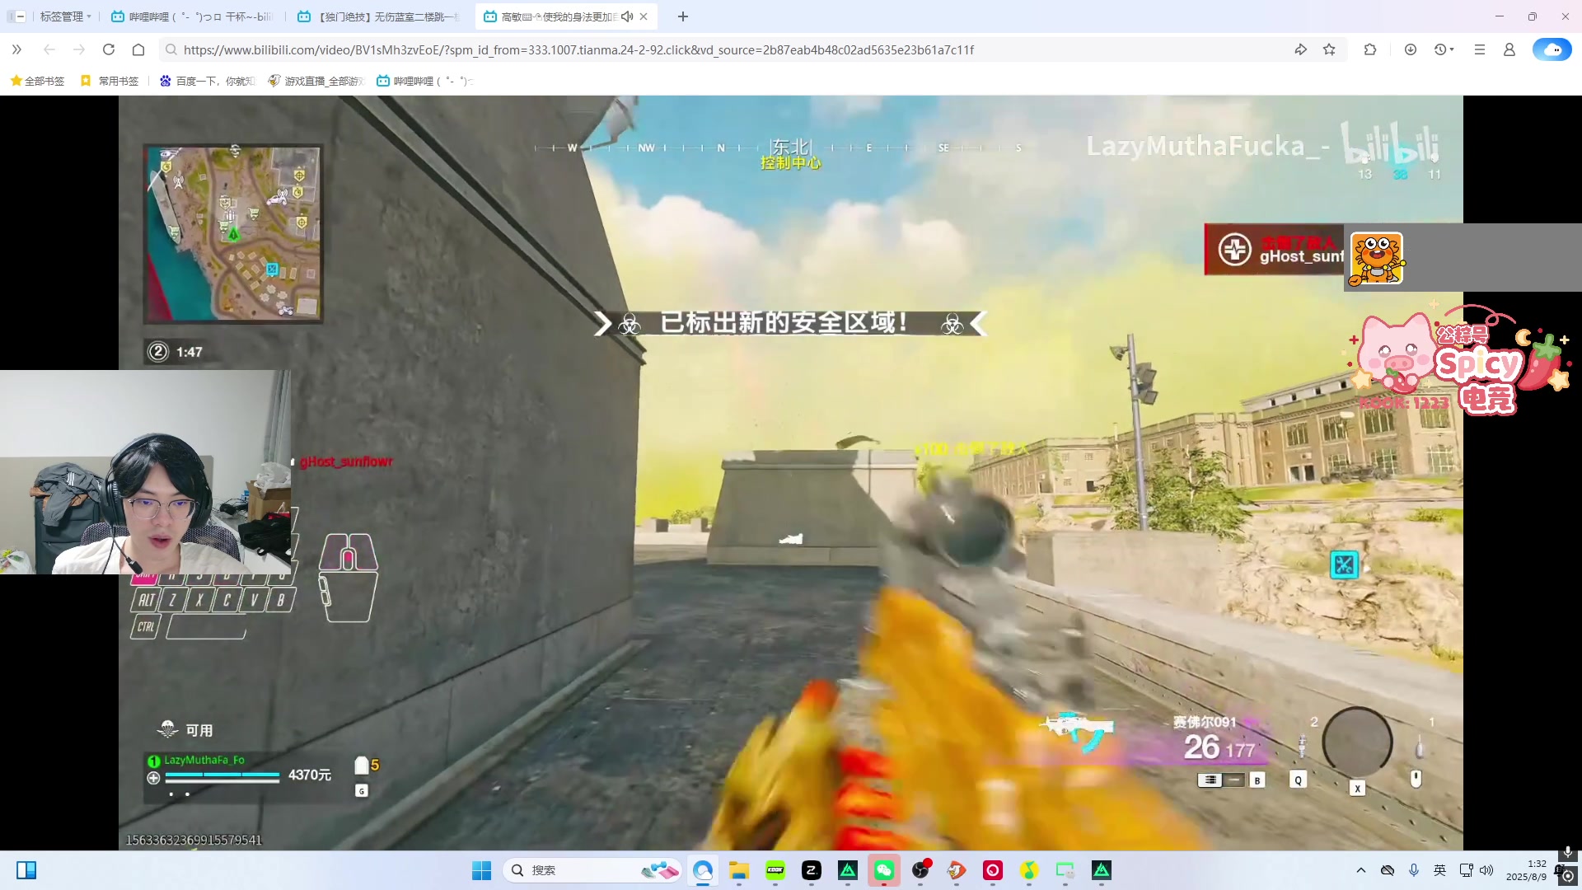Open the 常用书签 bookmarks folder
The width and height of the screenshot is (1582, 890).
point(110,81)
